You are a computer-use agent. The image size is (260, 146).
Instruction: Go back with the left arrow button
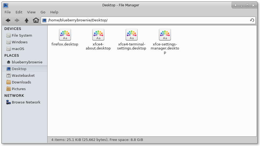(x=8, y=20)
